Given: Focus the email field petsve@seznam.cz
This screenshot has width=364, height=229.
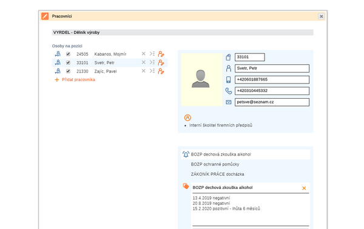Looking at the screenshot, I should tap(272, 102).
